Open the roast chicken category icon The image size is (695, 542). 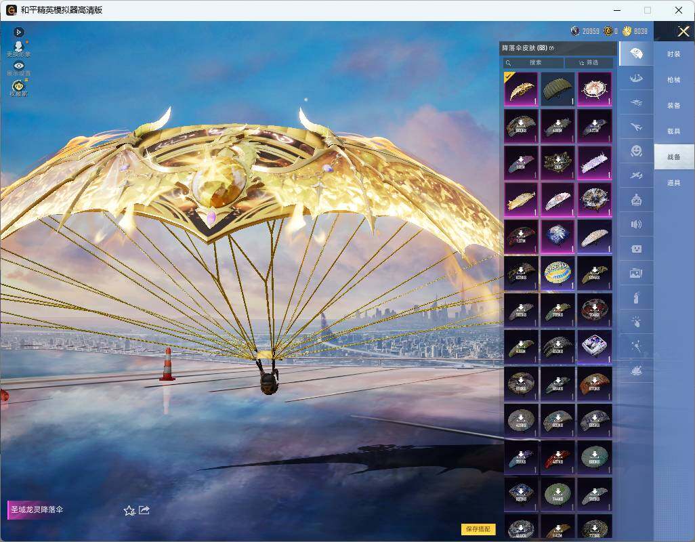(636, 371)
